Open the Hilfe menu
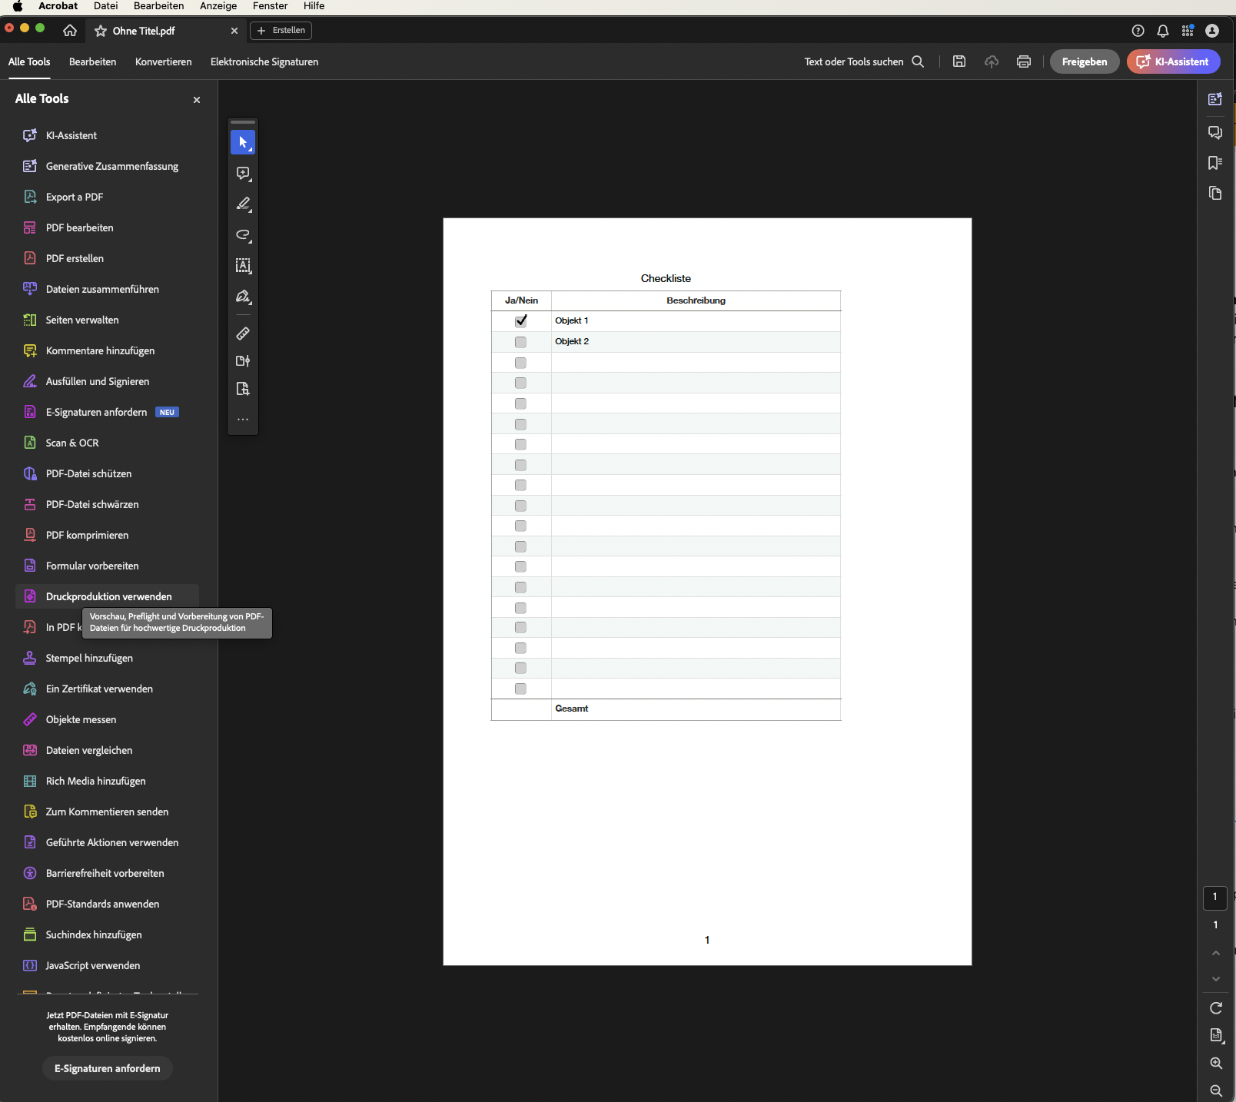This screenshot has height=1102, width=1236. click(x=314, y=6)
